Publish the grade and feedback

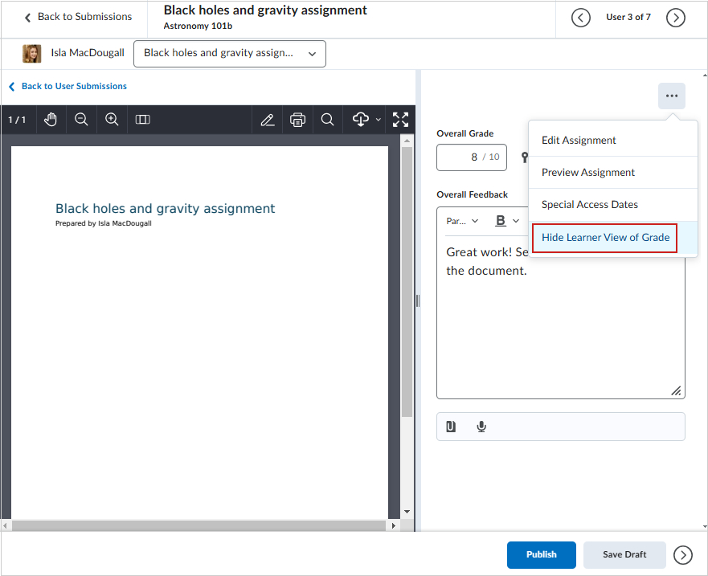541,554
